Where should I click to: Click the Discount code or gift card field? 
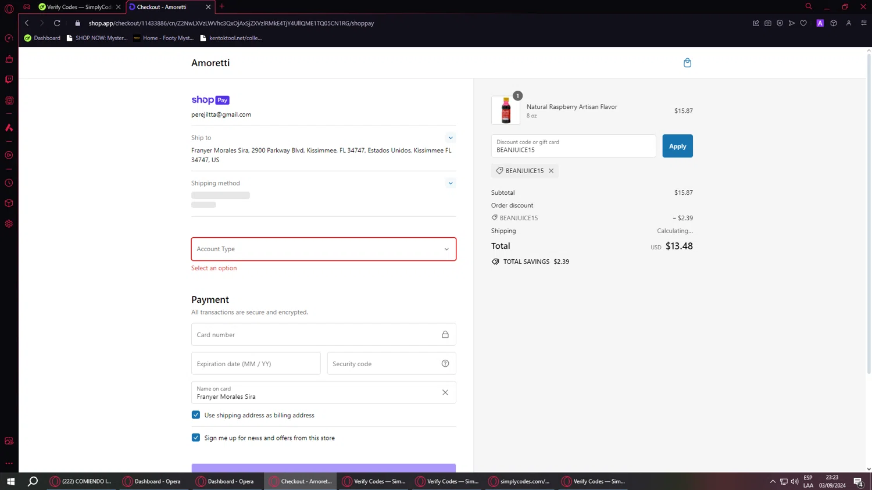pos(573,146)
